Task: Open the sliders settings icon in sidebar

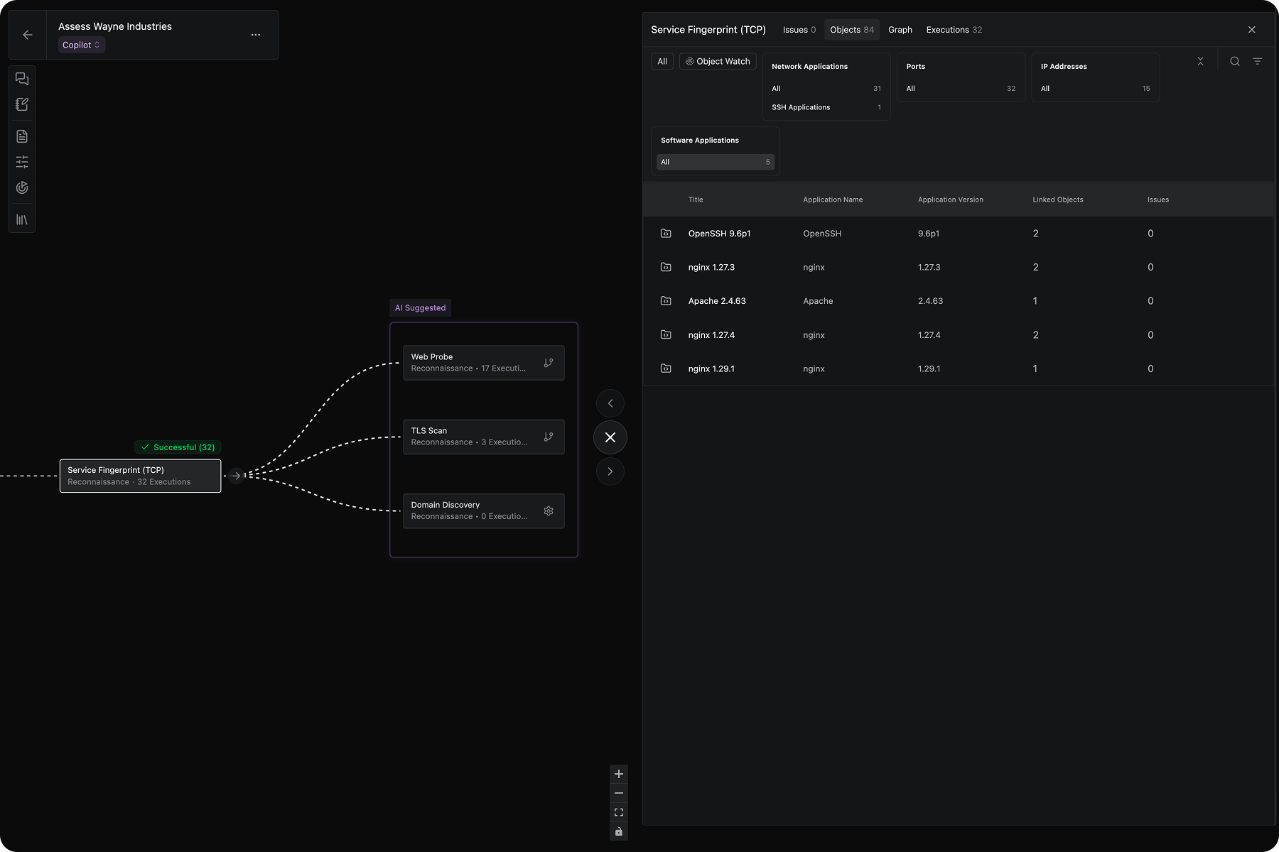Action: pyautogui.click(x=22, y=162)
